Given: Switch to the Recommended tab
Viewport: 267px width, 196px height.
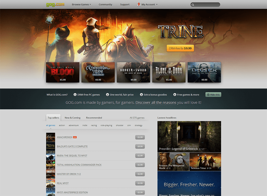Looking at the screenshot, I should click(94, 118).
